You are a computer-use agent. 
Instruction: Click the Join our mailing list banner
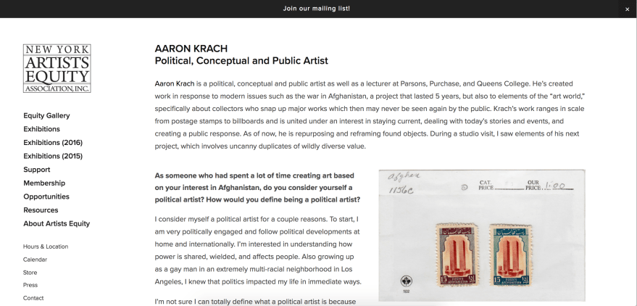[318, 9]
